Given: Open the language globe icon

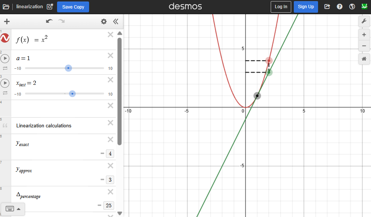Looking at the screenshot, I should click(352, 7).
